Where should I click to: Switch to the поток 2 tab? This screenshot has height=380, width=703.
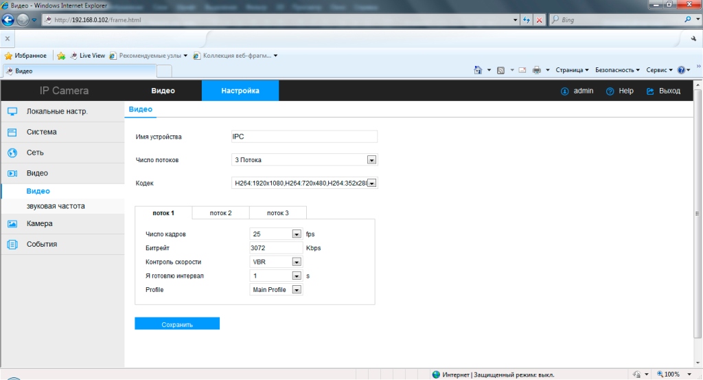[220, 212]
